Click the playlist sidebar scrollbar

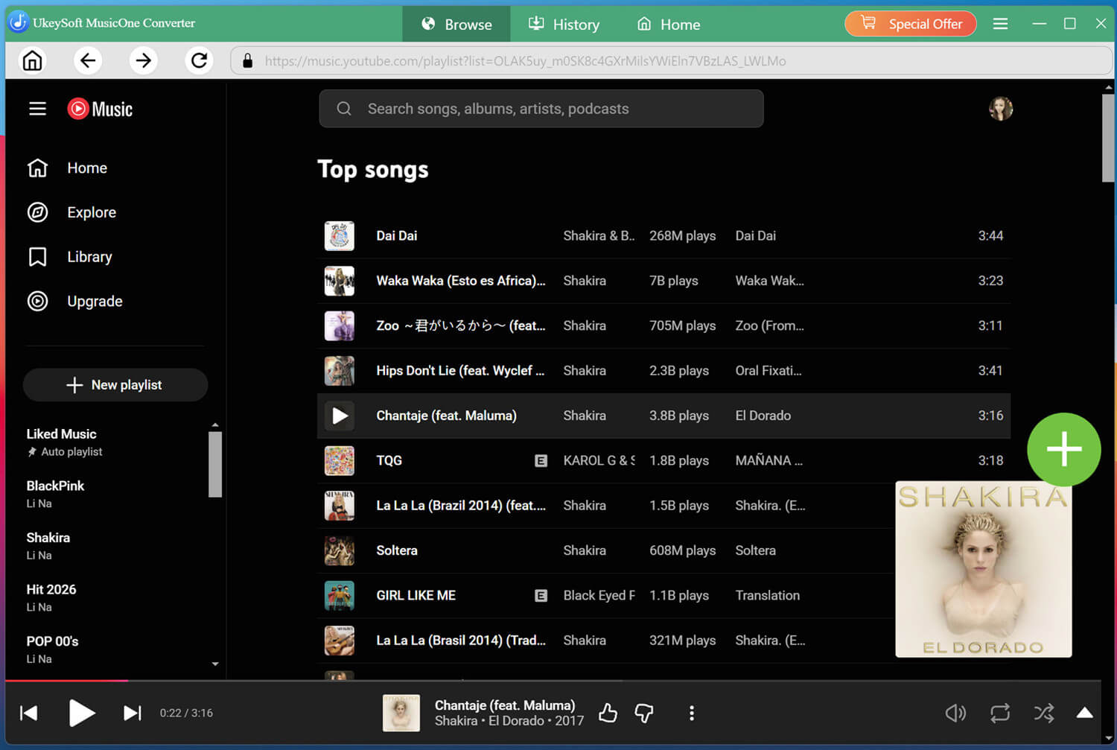[x=215, y=464]
